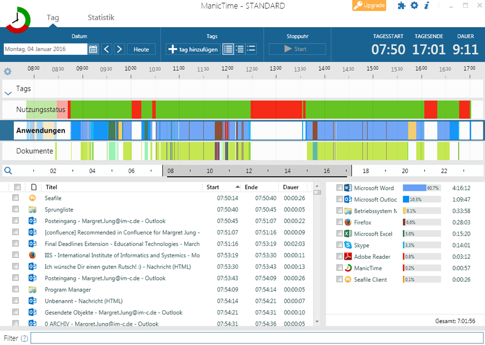Image resolution: width=485 pixels, height=345 pixels.
Task: Click the search magnifier icon
Action: point(8,171)
